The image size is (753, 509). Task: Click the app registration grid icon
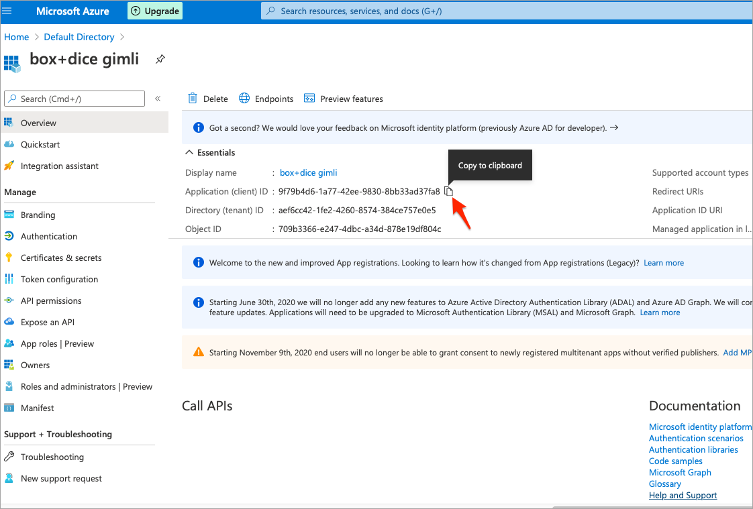click(12, 64)
